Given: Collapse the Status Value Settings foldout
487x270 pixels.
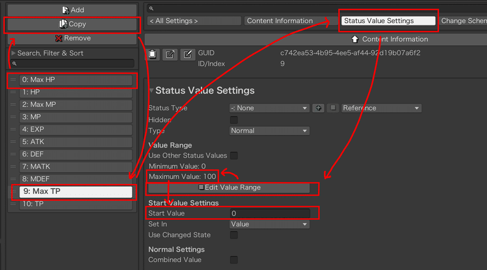Looking at the screenshot, I should pos(152,91).
